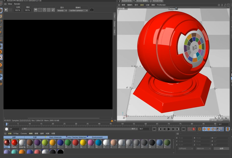Screen dimensions: 232x158
Task: Toggle the parameter keyframe P button
Action: pos(217,129)
